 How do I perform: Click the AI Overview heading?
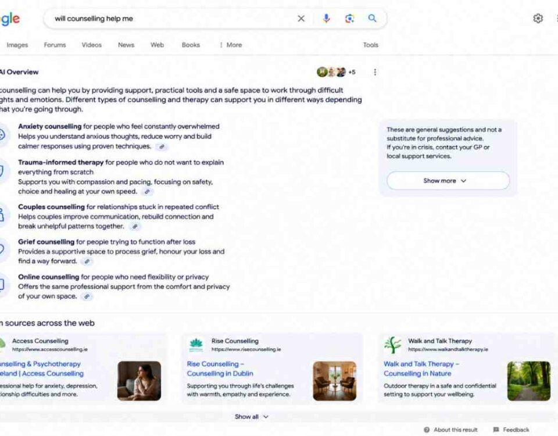pos(19,72)
